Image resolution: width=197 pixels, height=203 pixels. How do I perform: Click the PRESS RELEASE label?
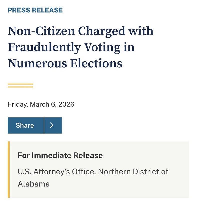pos(35,10)
